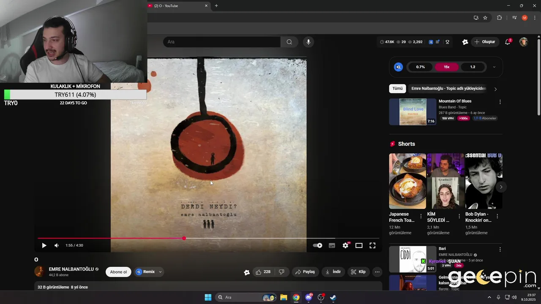
Task: Select the Emre Nalbantoğlu - Topic filter chip
Action: coord(448,89)
